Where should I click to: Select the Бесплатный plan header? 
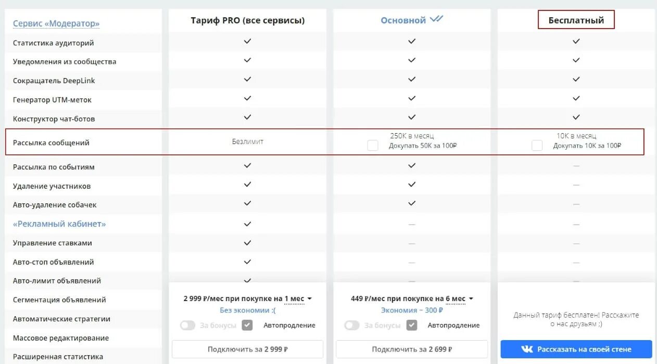tap(576, 20)
